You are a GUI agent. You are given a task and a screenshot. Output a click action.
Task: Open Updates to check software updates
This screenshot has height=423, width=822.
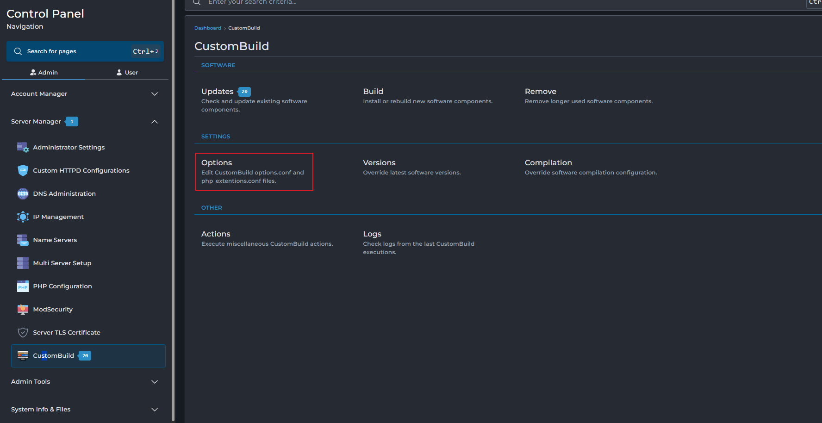[x=217, y=92]
